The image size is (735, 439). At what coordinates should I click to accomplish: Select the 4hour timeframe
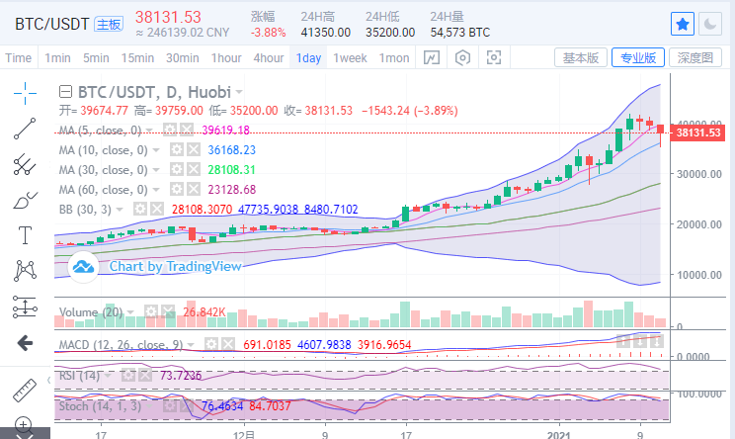[x=269, y=57]
